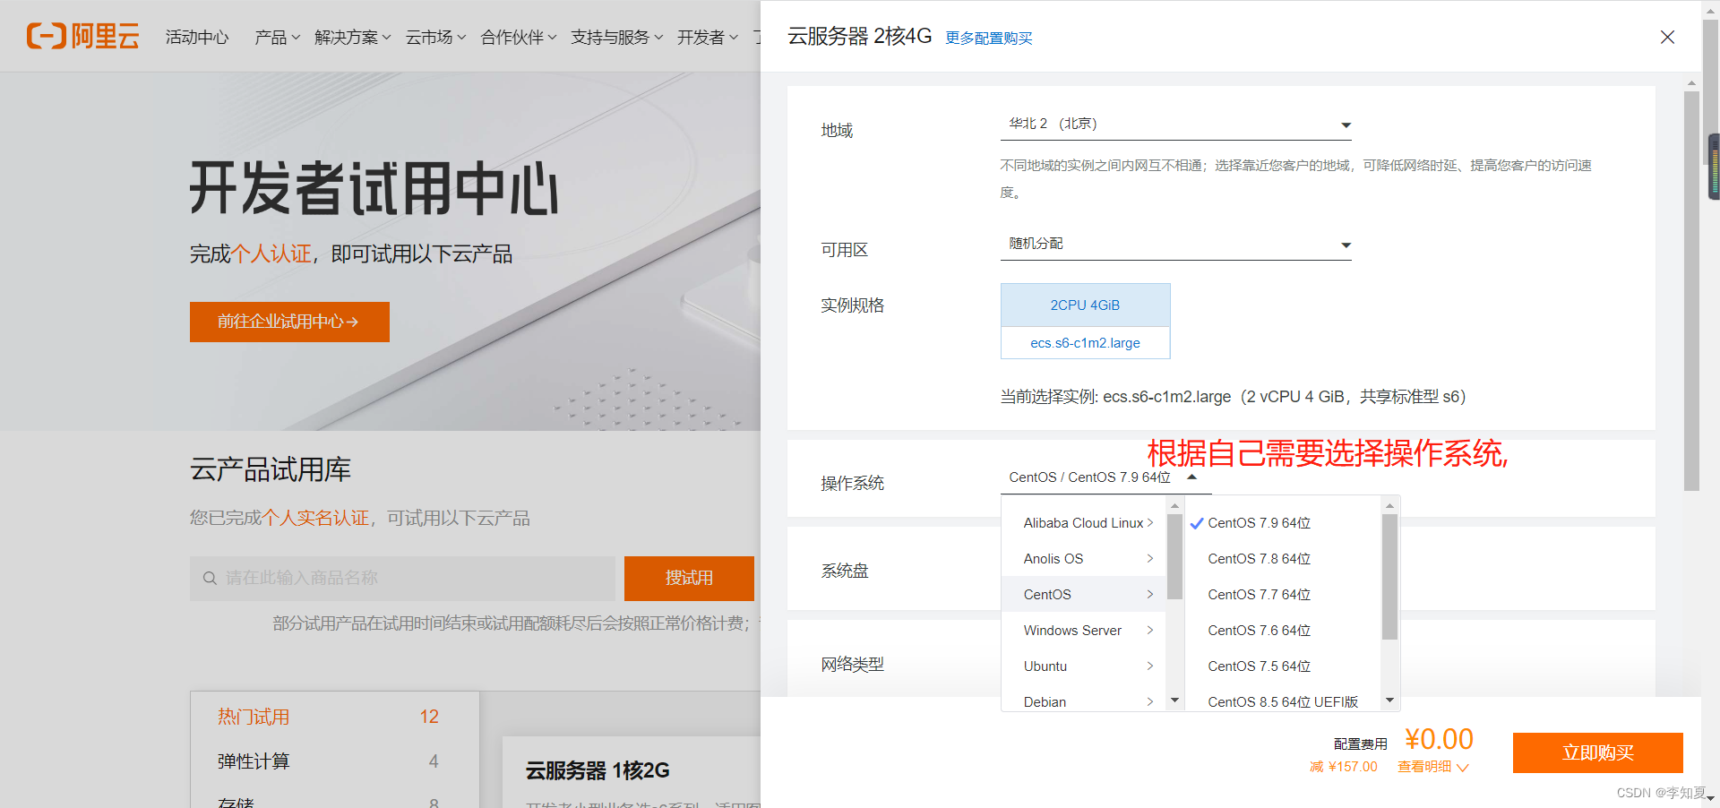Image resolution: width=1720 pixels, height=808 pixels.
Task: Click 个人认证 link in banner
Action: pyautogui.click(x=271, y=254)
